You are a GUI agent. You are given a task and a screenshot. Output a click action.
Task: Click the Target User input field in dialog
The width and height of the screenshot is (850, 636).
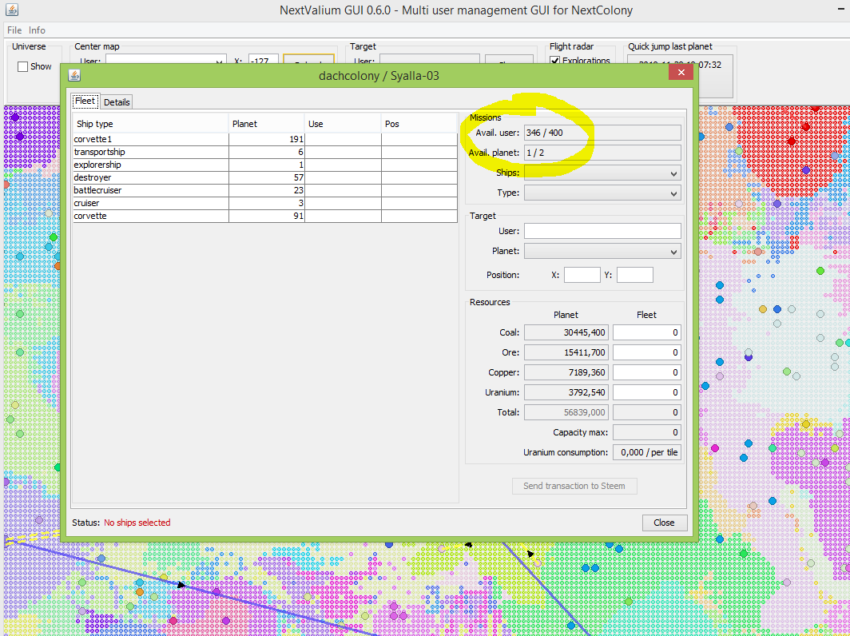[602, 231]
